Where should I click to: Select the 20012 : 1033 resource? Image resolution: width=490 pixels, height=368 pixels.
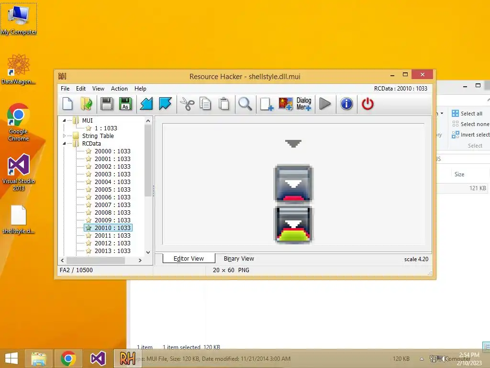pos(112,243)
